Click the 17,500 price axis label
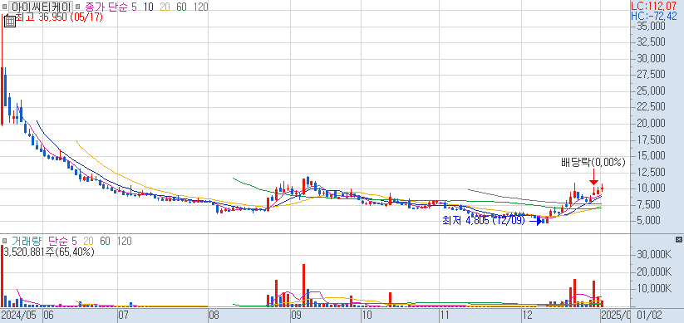 pyautogui.click(x=650, y=139)
